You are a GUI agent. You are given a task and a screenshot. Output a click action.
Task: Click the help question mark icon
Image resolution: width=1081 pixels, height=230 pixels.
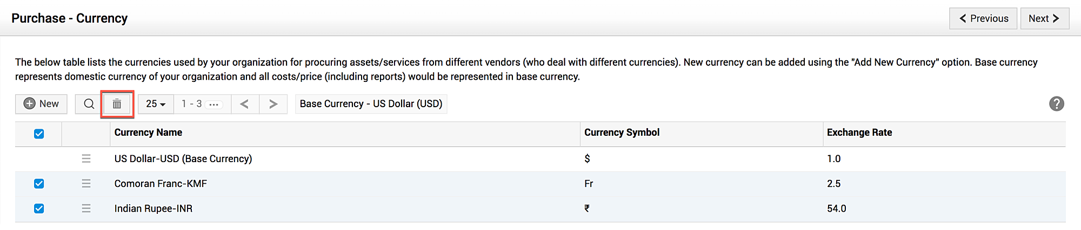(x=1056, y=104)
